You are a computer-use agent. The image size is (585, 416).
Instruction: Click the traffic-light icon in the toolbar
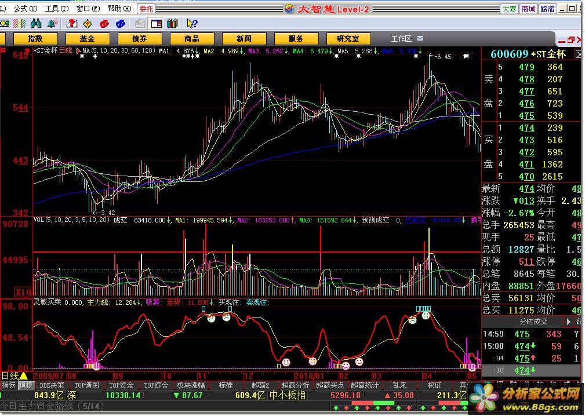pos(5,24)
